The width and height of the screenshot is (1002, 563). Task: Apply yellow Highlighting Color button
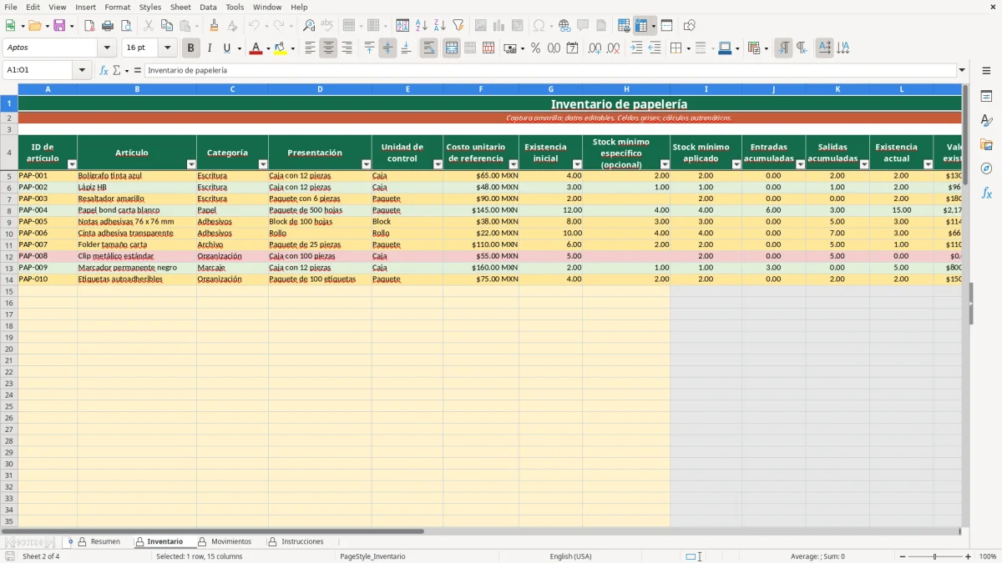pos(280,48)
